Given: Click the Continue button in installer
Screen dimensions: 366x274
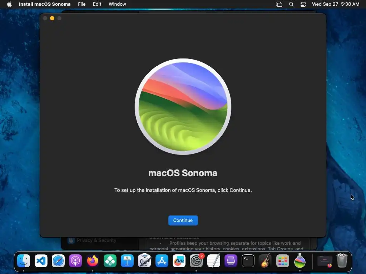Looking at the screenshot, I should 183,220.
